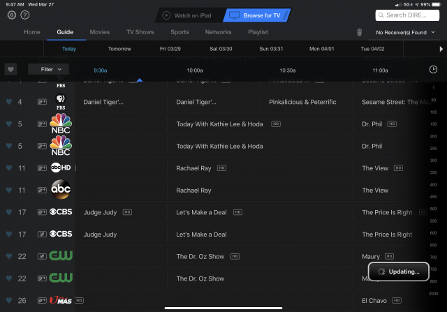The height and width of the screenshot is (312, 447).
Task: Select the CBS logo in the HD Judge Judy row
Action: pyautogui.click(x=61, y=211)
